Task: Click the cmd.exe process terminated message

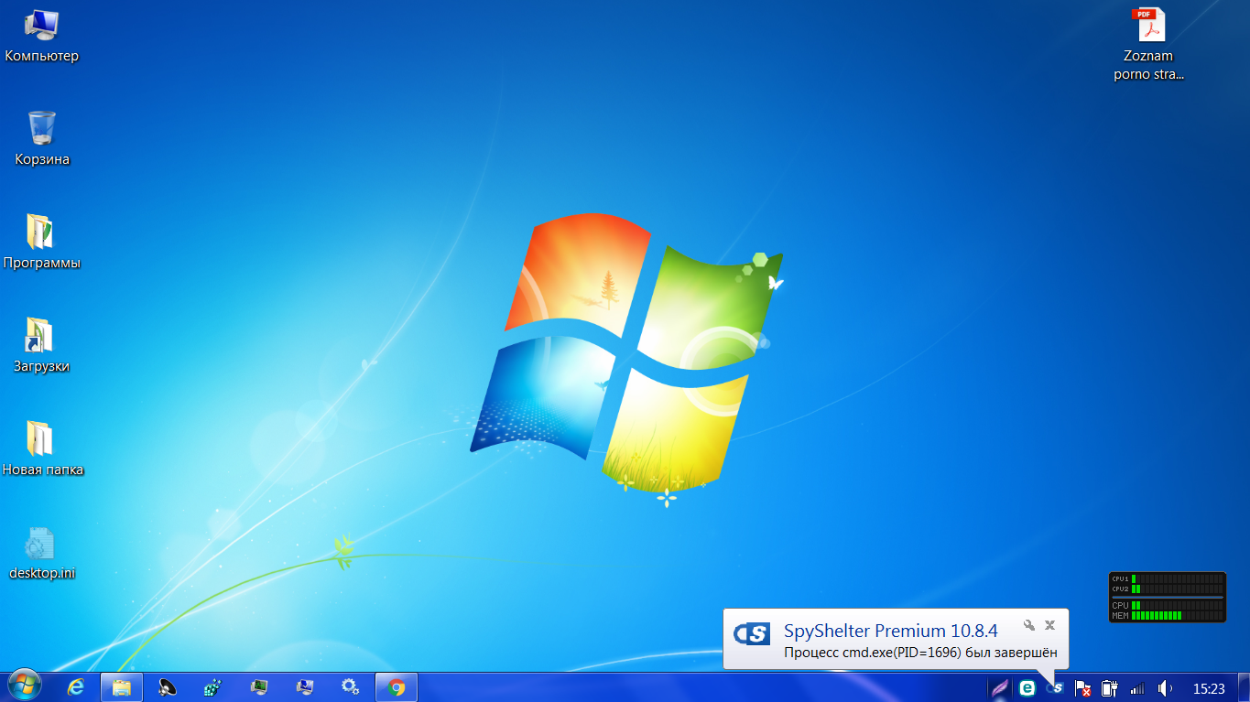Action: pos(920,653)
